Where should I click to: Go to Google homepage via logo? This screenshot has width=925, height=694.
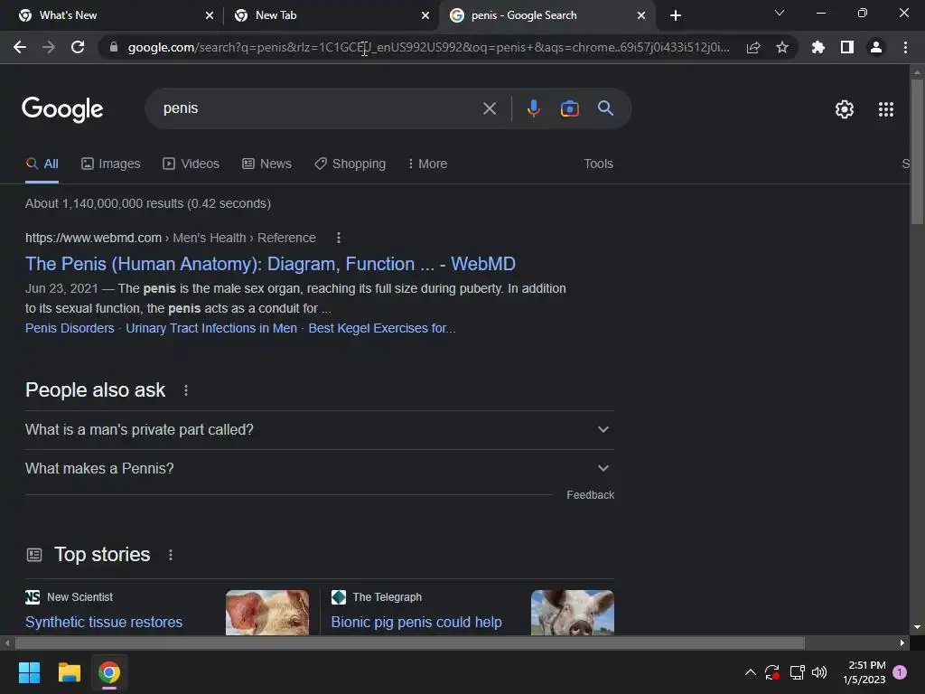click(x=62, y=109)
